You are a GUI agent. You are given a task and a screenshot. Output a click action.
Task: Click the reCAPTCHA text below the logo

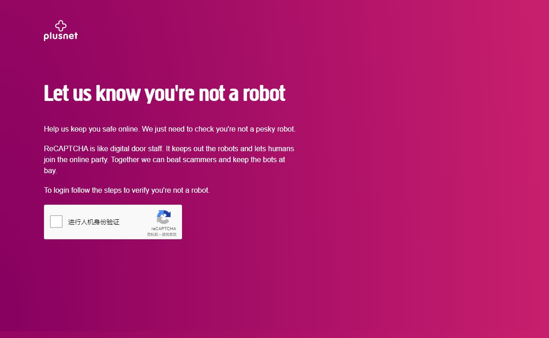coord(163,228)
